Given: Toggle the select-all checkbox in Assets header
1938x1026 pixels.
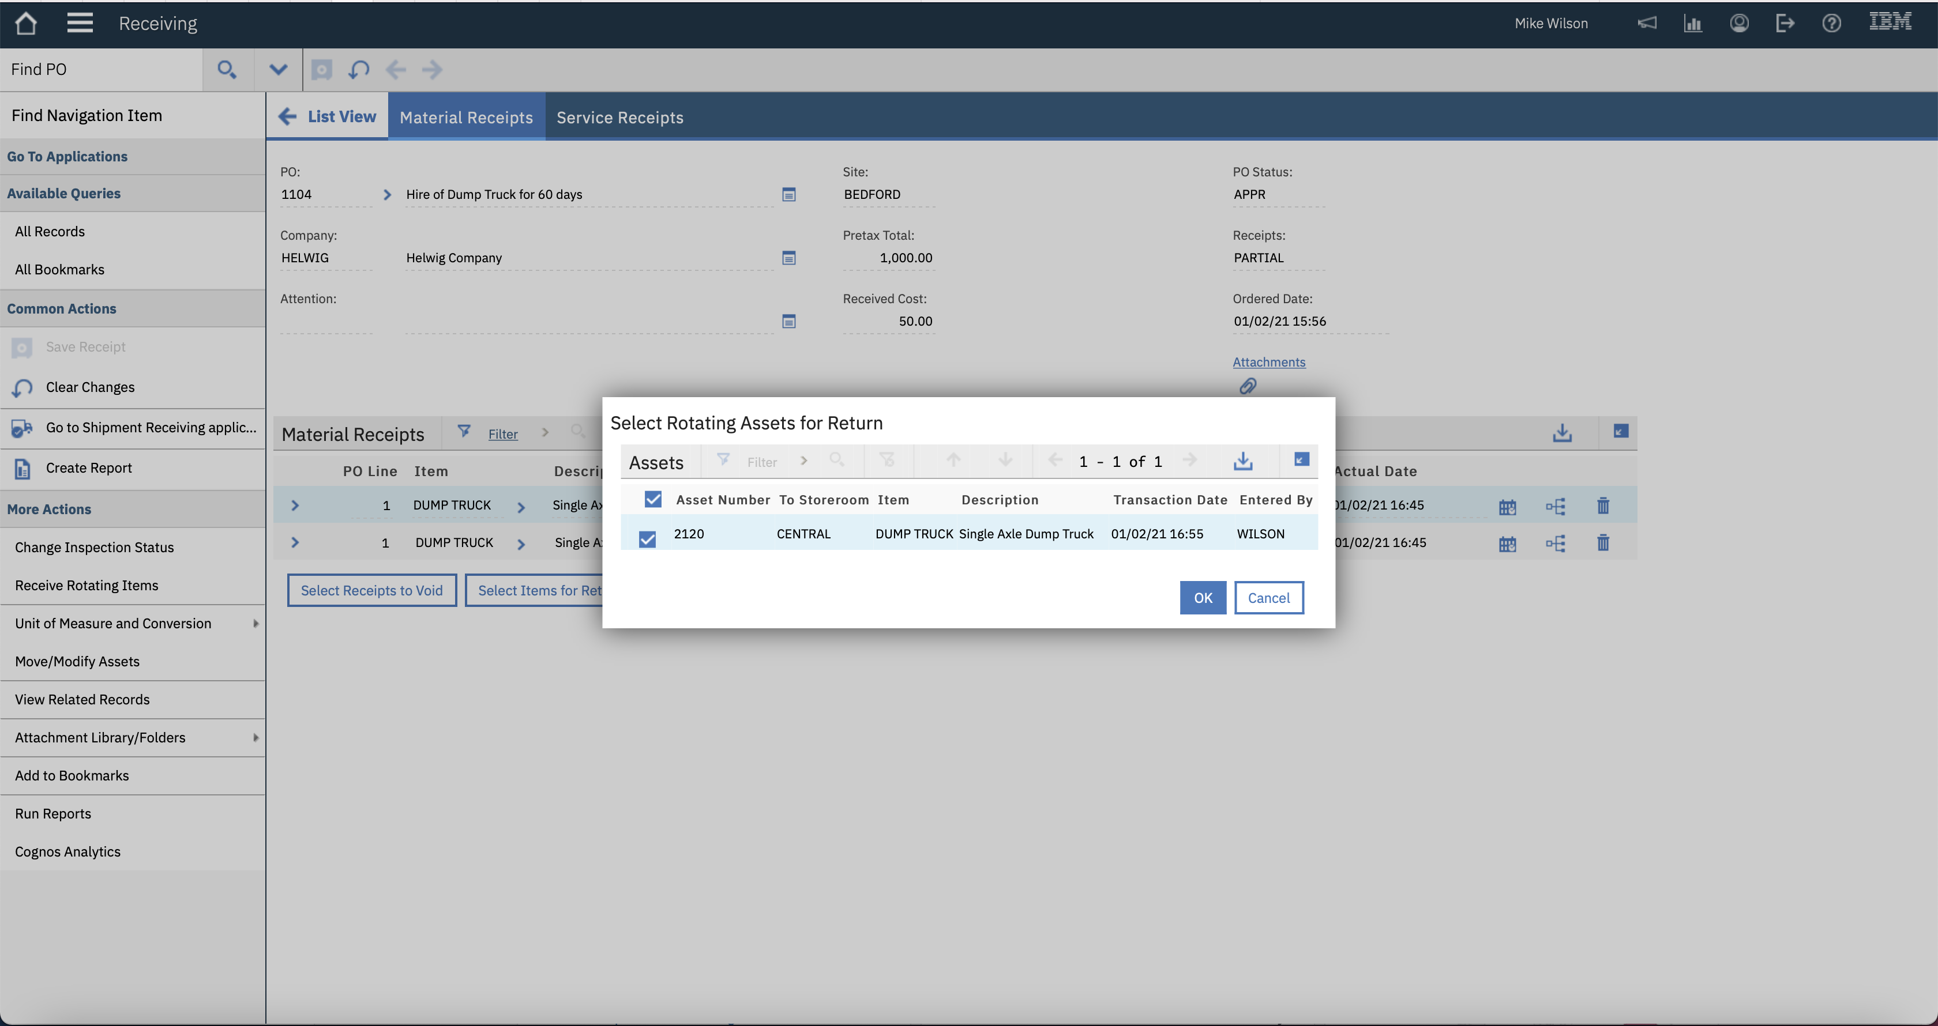Looking at the screenshot, I should [652, 499].
